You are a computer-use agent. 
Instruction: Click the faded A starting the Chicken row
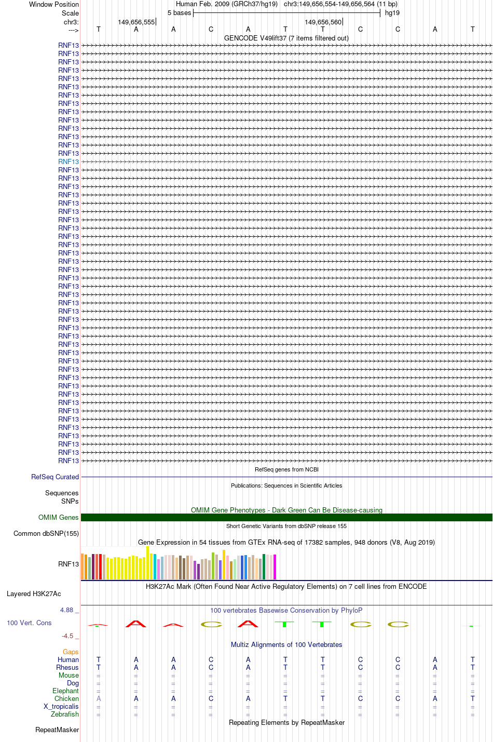(99, 698)
